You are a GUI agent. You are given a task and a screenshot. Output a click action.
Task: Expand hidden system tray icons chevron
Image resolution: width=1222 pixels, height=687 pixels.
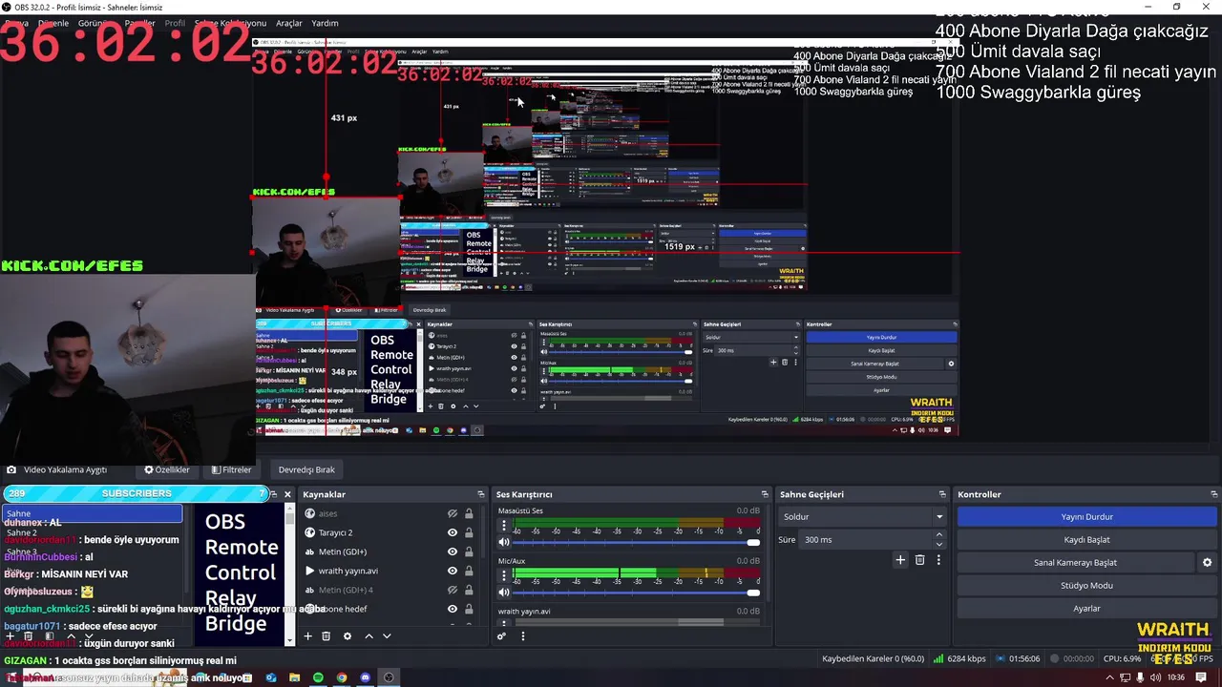point(1109,677)
